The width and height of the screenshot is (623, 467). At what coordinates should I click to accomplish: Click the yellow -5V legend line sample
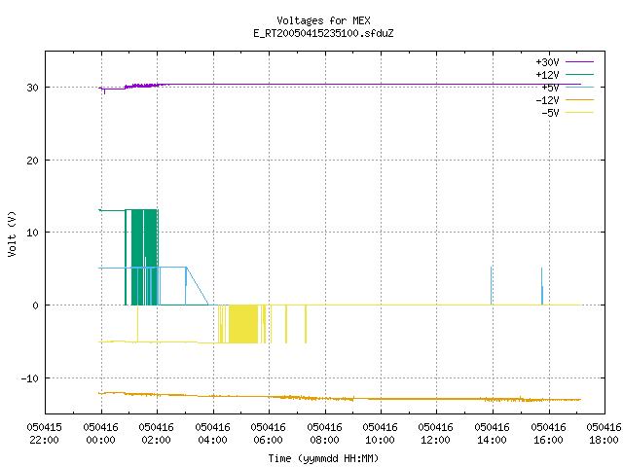coord(579,113)
